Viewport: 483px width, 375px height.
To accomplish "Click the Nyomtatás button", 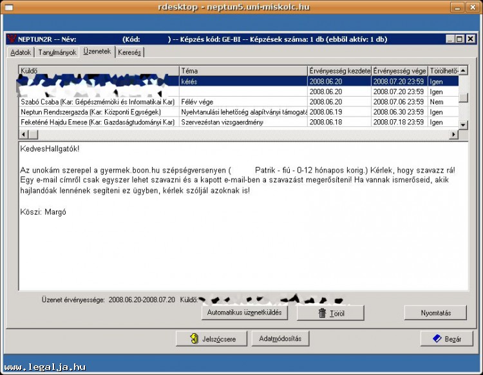I will (x=435, y=313).
